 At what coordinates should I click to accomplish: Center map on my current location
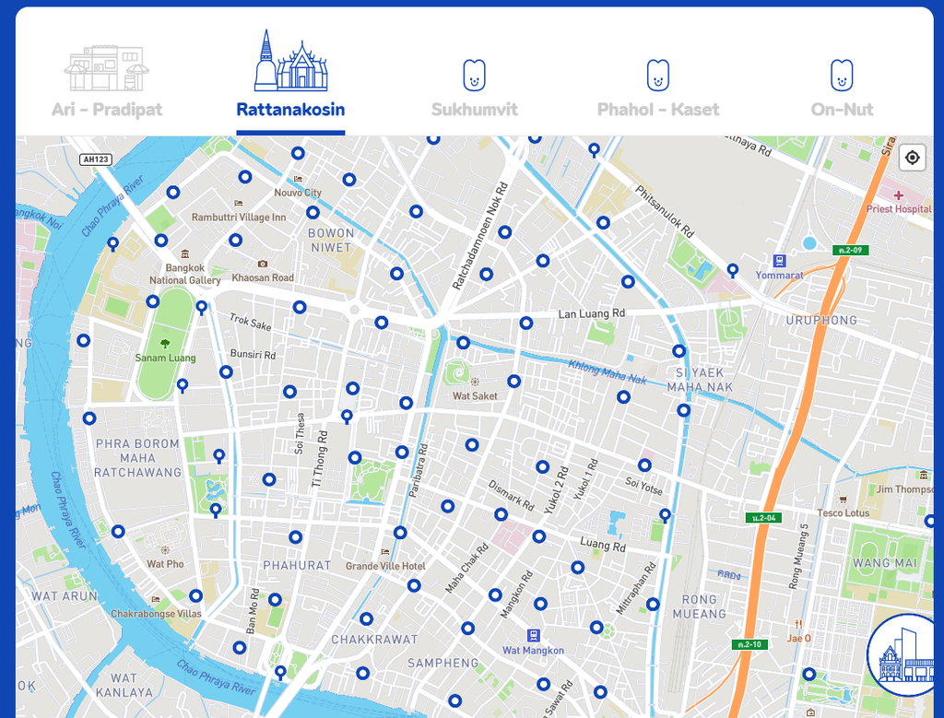click(912, 158)
